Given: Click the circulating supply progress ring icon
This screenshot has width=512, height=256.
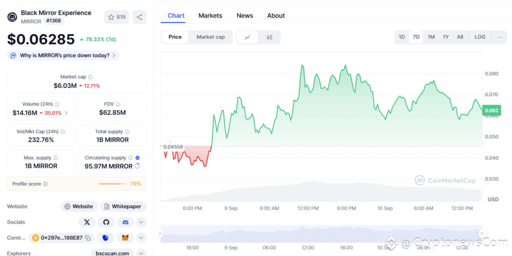Looking at the screenshot, I should (137, 166).
